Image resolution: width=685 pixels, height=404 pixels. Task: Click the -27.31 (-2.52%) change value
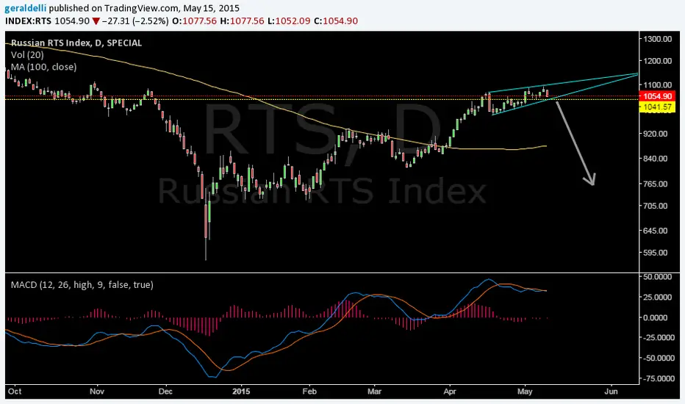135,21
